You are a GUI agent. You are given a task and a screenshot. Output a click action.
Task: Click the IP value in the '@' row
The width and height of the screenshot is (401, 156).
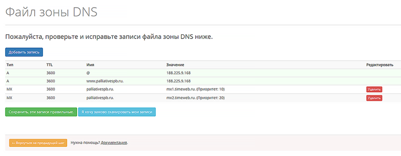coord(178,73)
